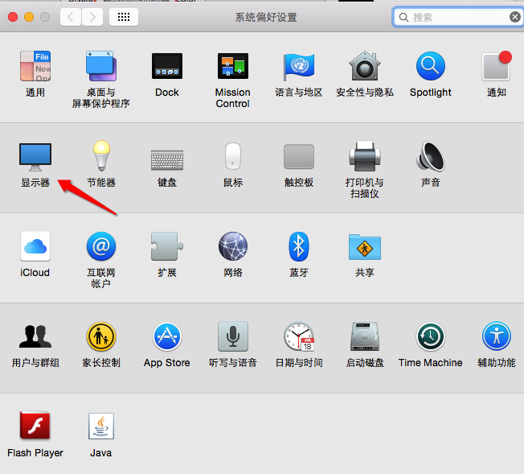Clear the search field with X button
The height and width of the screenshot is (474, 524).
(x=514, y=17)
